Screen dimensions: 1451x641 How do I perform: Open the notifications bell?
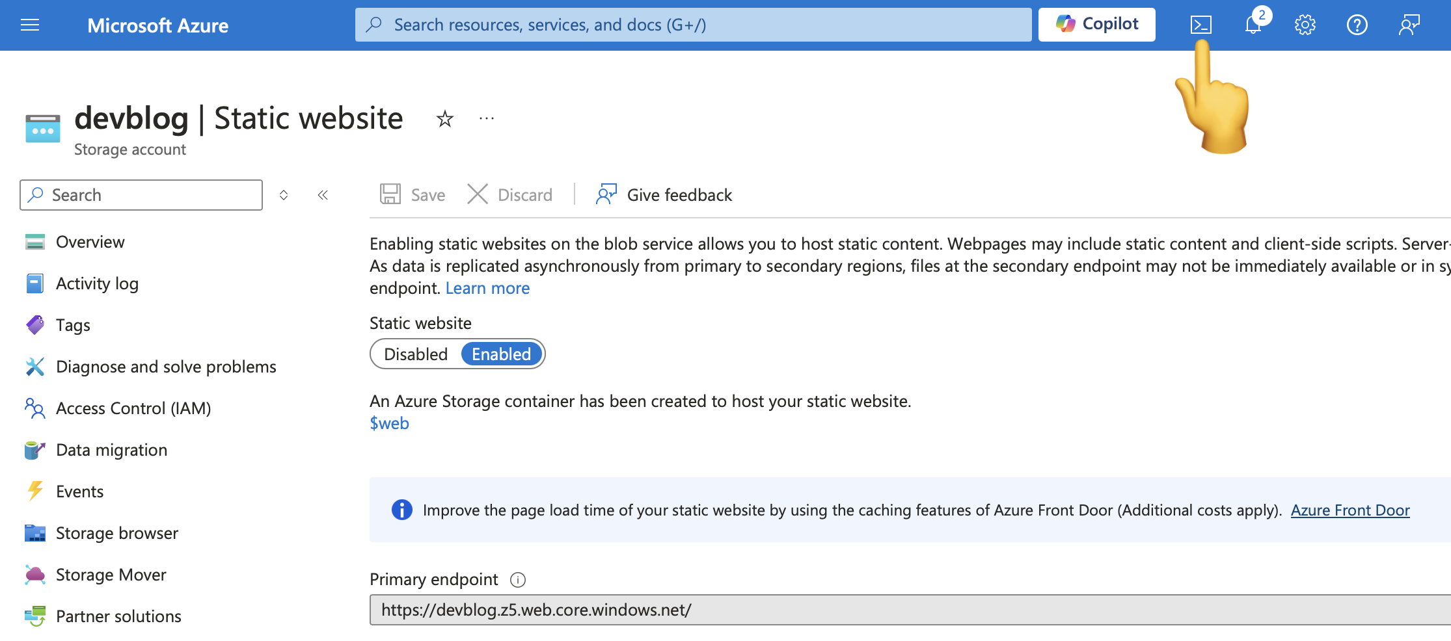1252,25
